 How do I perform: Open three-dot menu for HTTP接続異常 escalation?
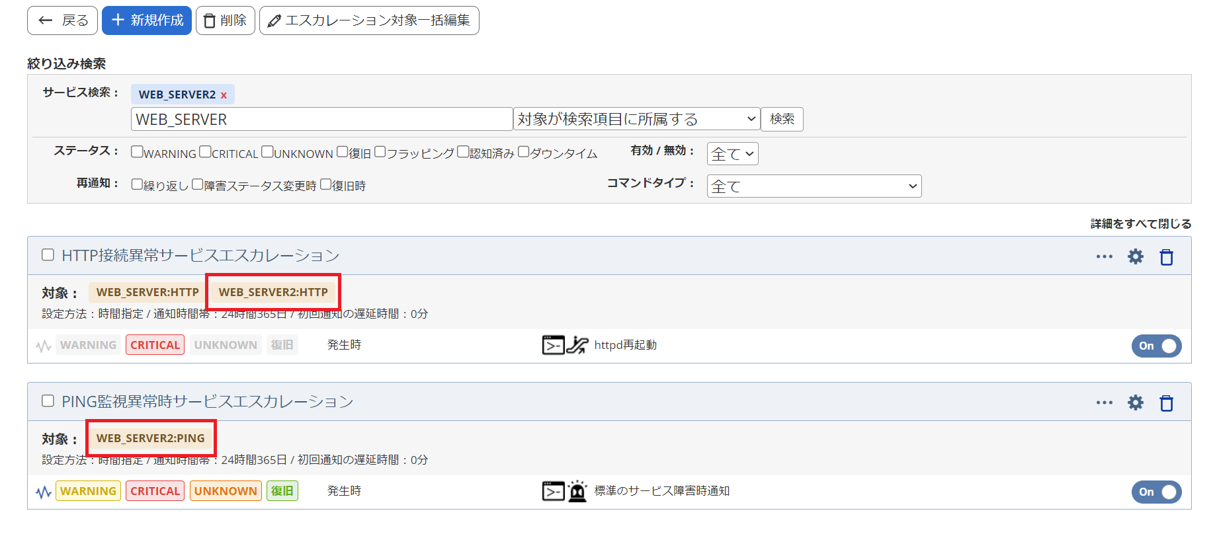coord(1104,256)
